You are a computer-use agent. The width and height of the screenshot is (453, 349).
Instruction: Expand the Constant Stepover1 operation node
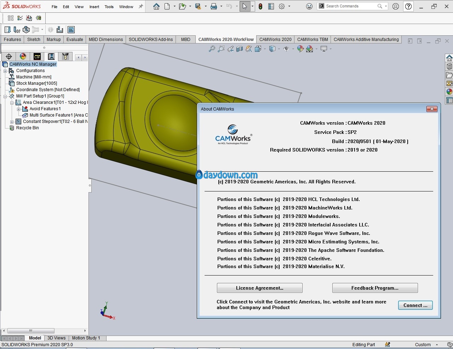coord(12,122)
